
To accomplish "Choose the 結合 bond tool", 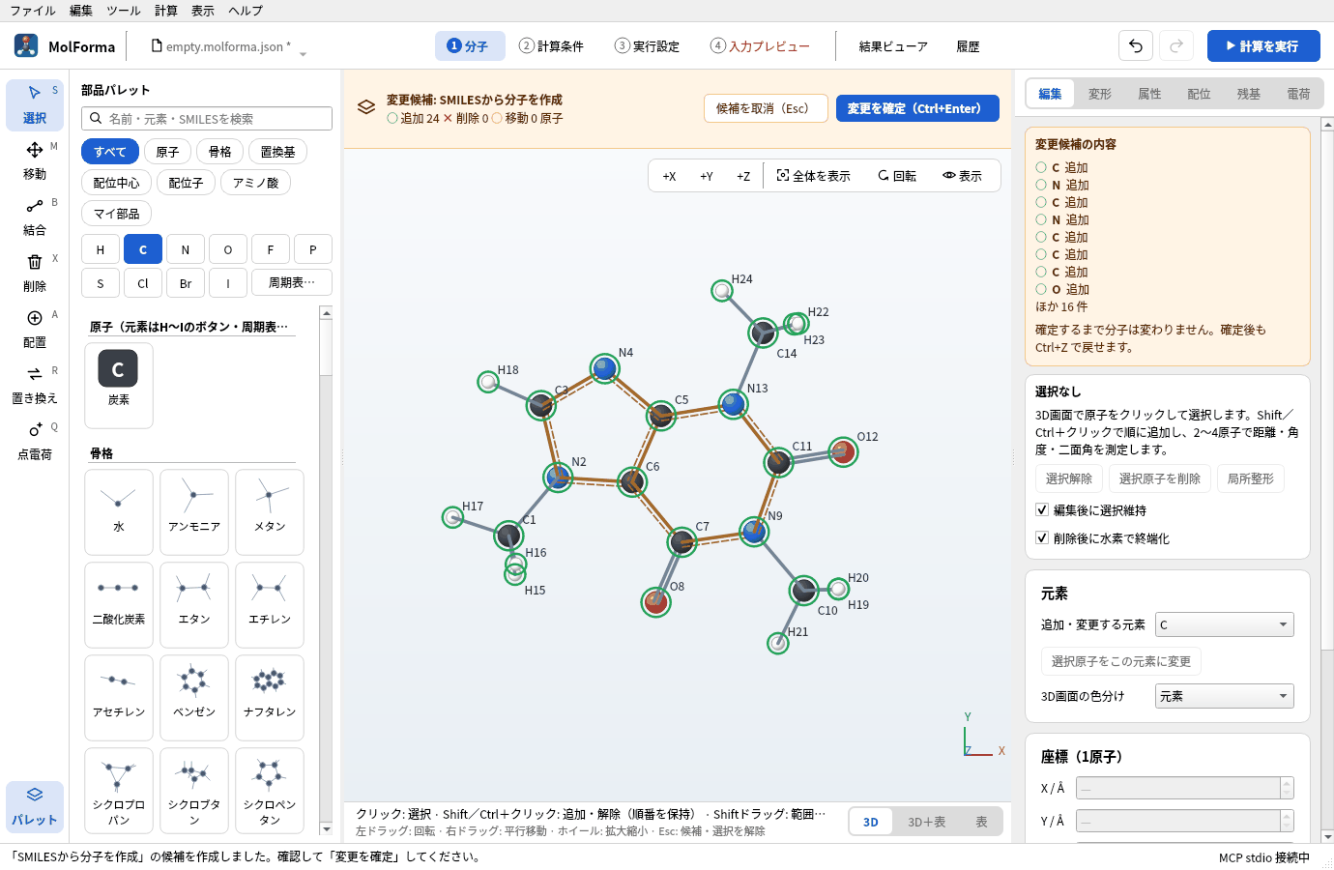I will click(35, 217).
